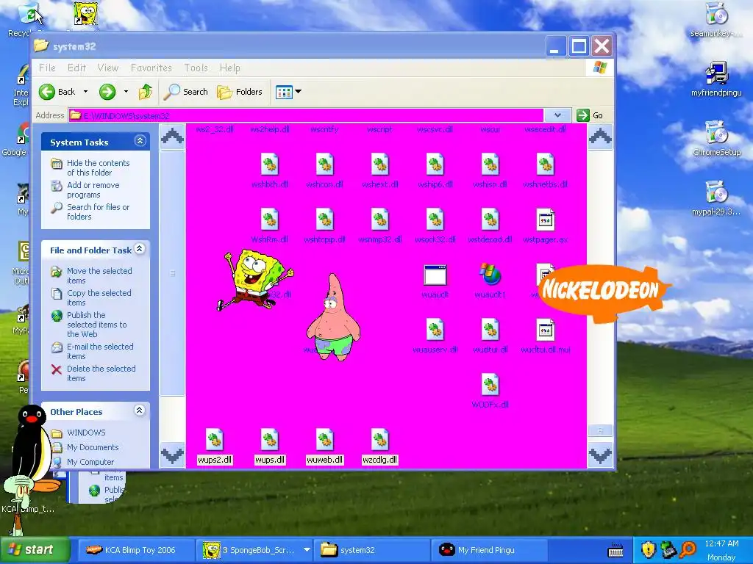Screen dimensions: 753x564
Task: Select the wshbth.dll file icon
Action: click(x=269, y=164)
